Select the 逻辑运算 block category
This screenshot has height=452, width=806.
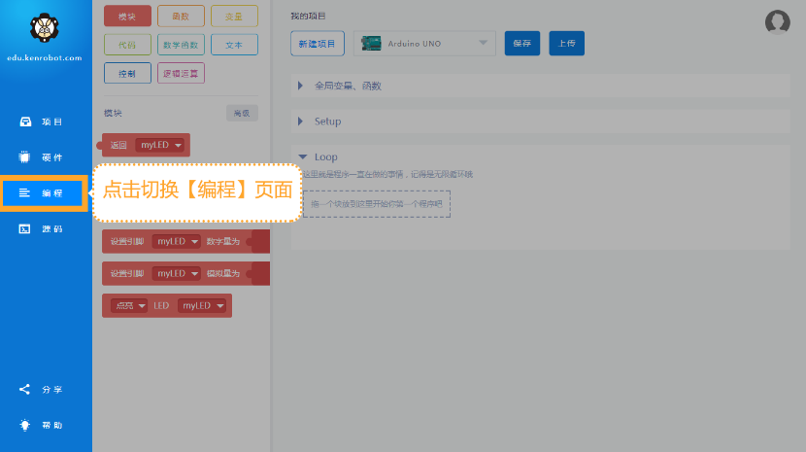tap(181, 73)
